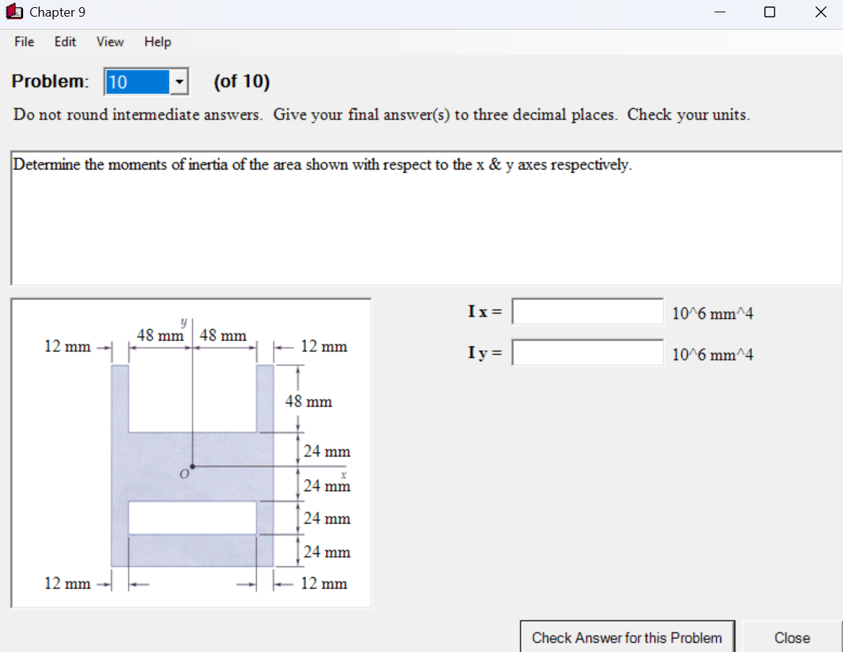Click the 10^6 mm^4 unit label
This screenshot has height=652, width=843.
[712, 313]
